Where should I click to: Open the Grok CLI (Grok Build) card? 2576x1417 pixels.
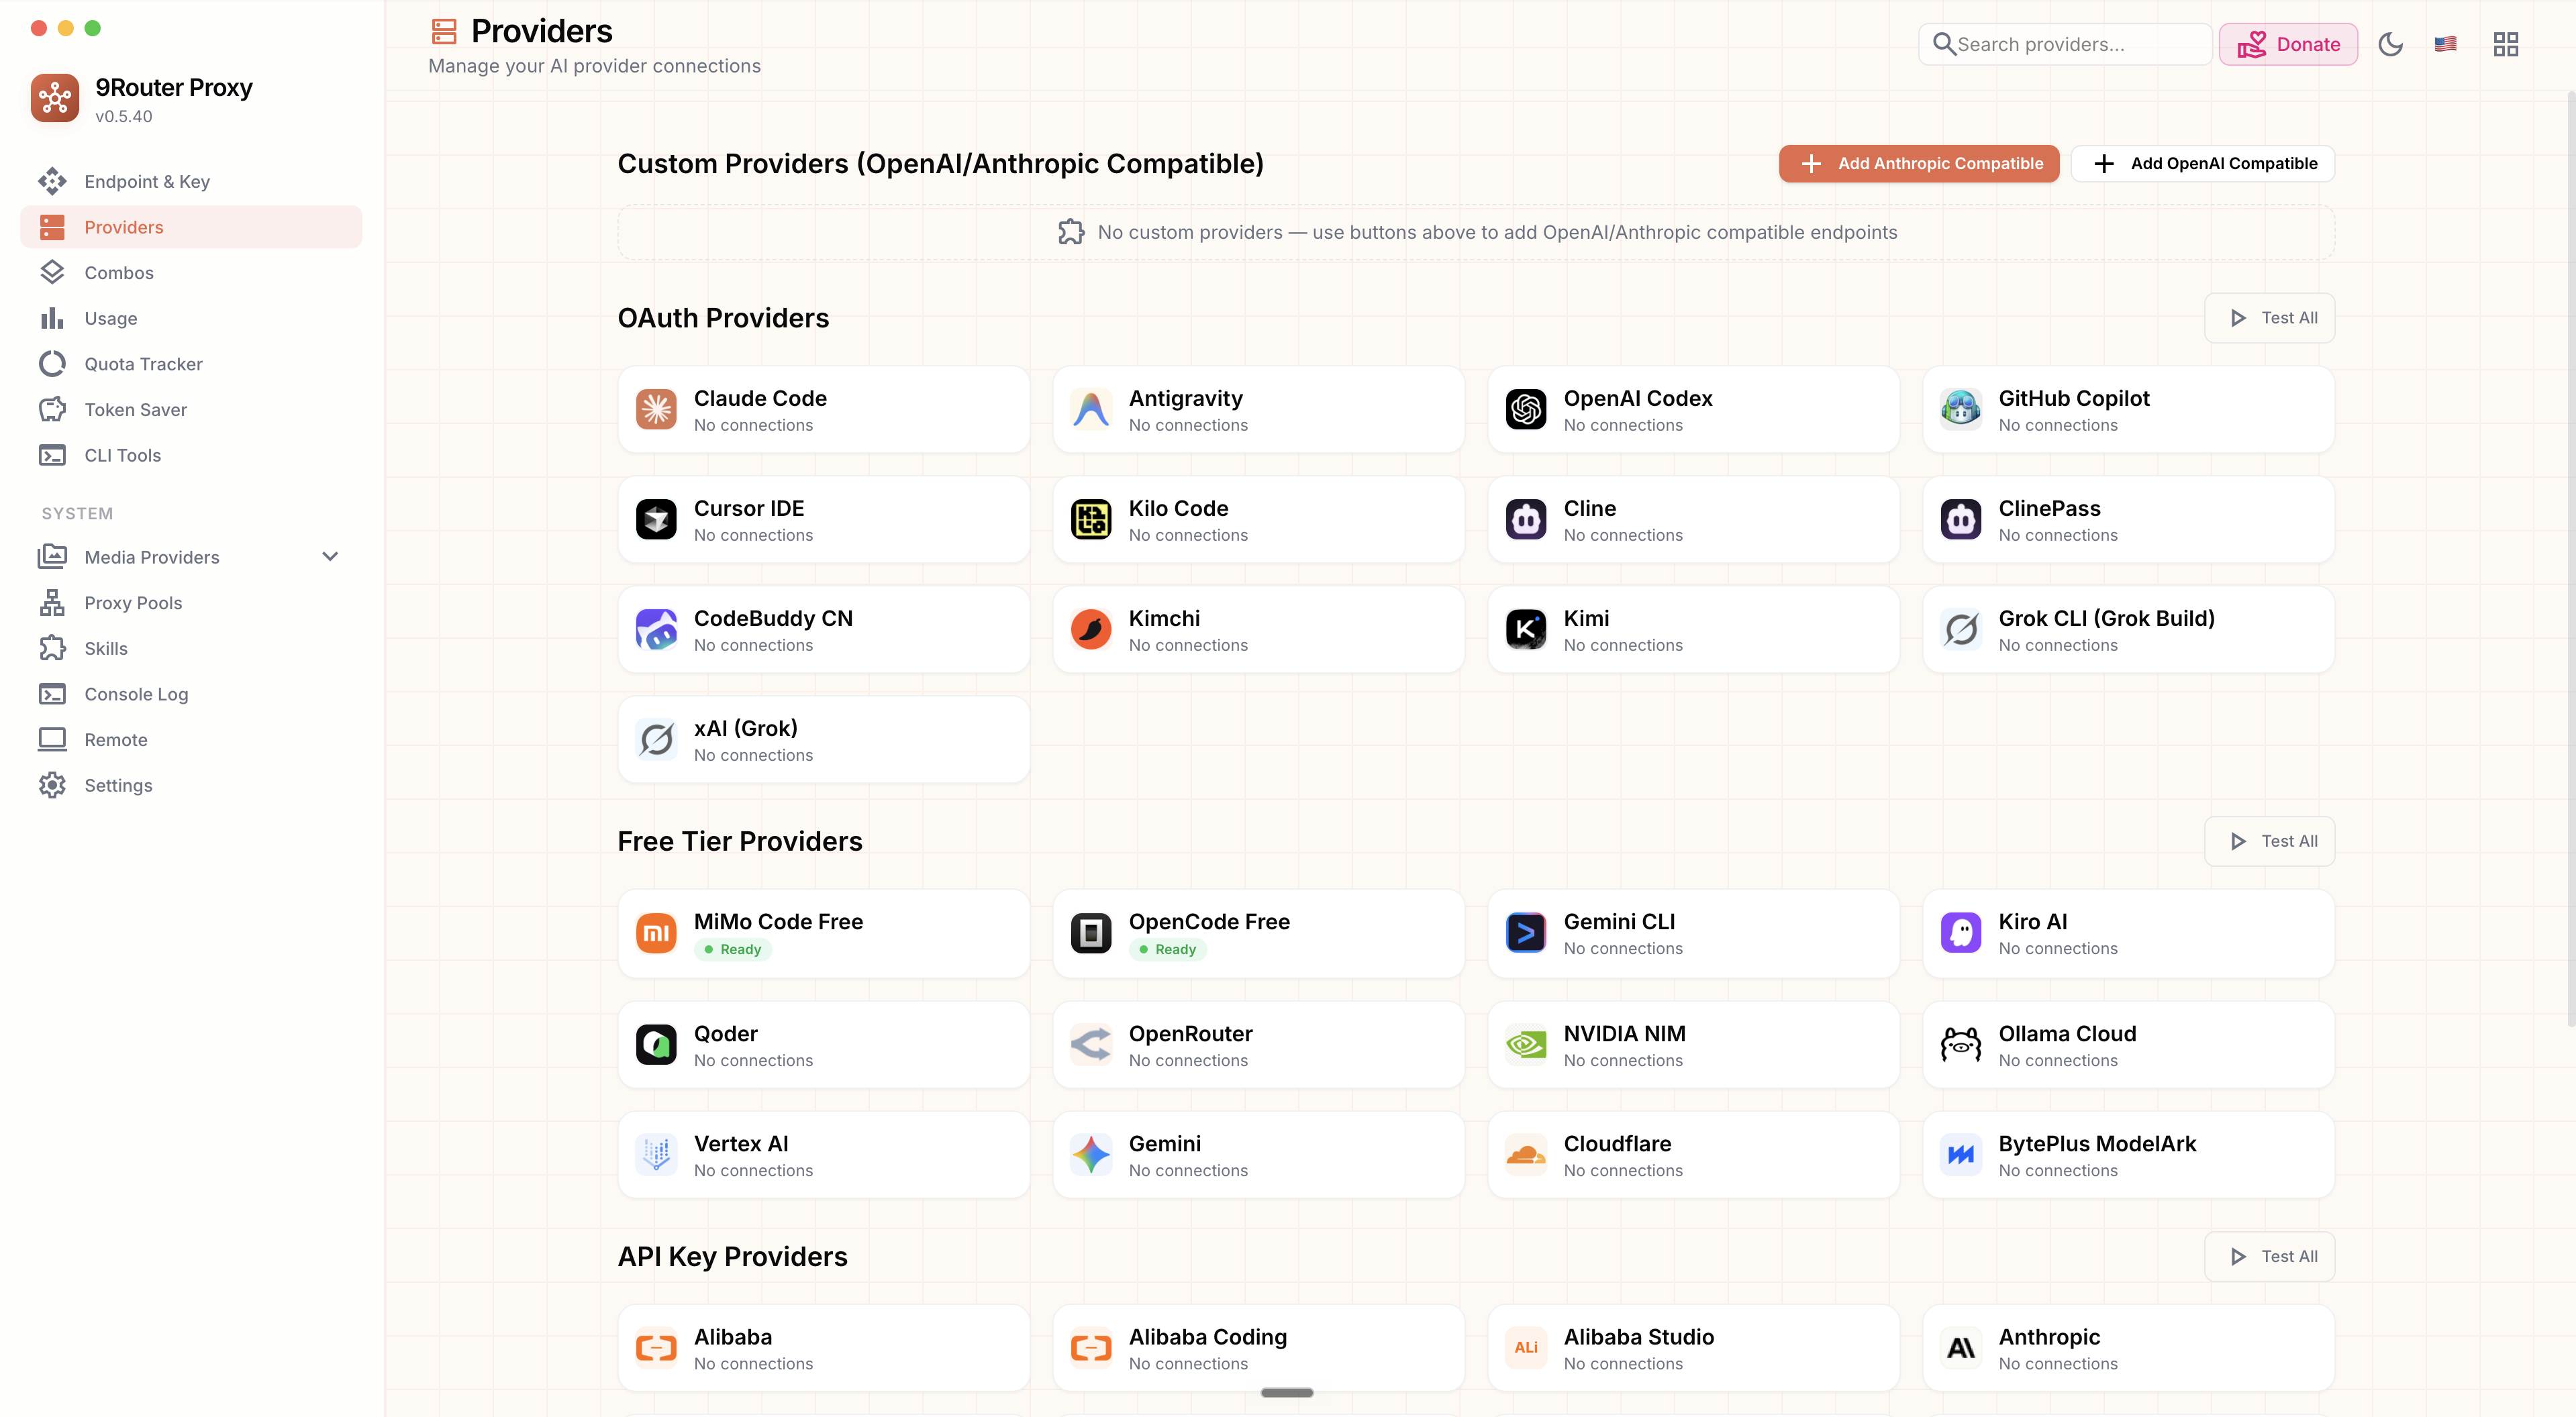pyautogui.click(x=2129, y=629)
